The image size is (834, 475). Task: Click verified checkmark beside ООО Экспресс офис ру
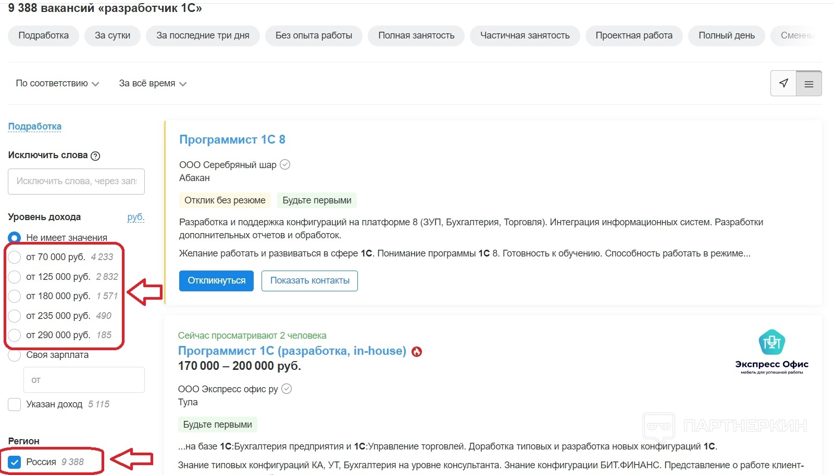tap(287, 389)
